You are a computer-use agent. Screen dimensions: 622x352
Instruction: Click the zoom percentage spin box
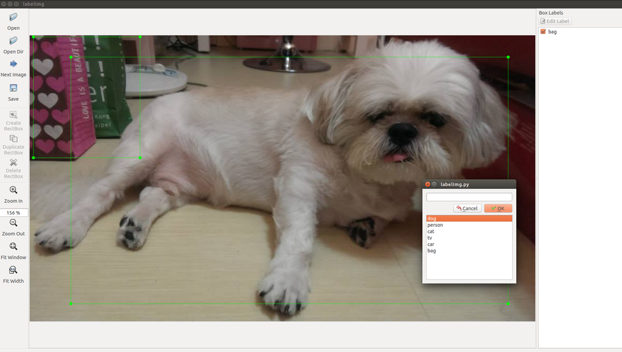pyautogui.click(x=14, y=213)
